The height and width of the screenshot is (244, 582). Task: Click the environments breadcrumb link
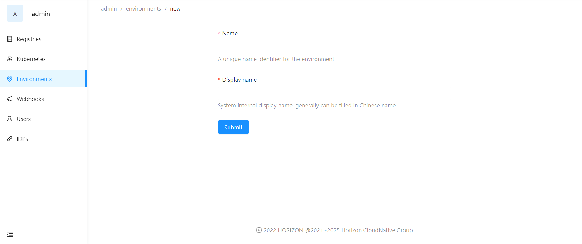[143, 9]
